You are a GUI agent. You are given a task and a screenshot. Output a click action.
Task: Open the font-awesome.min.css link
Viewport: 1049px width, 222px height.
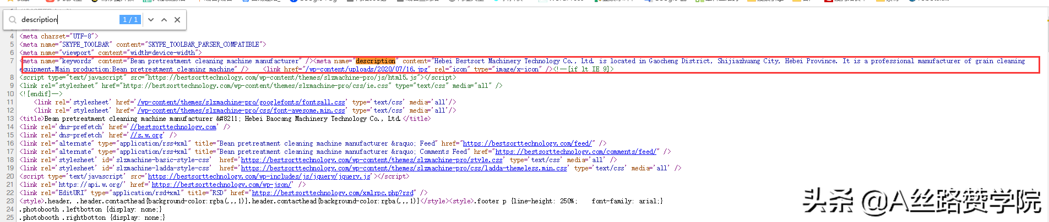coord(241,110)
